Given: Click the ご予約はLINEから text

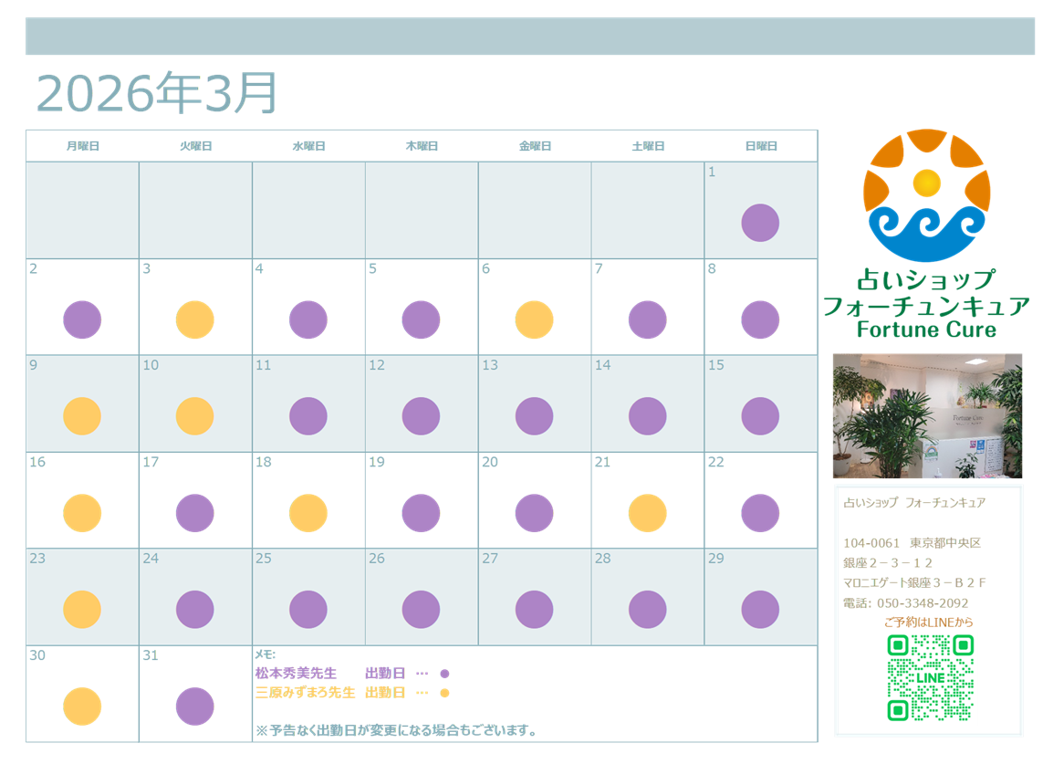Looking at the screenshot, I should (x=928, y=623).
